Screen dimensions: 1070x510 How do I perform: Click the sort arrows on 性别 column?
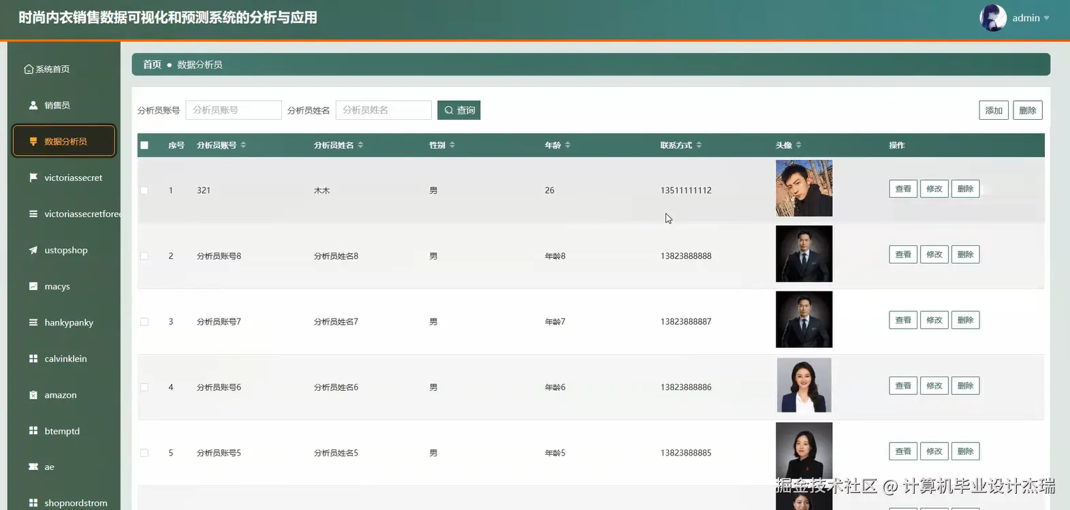tap(452, 145)
